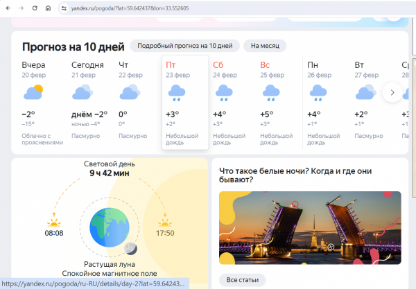Screen dimensions: 416x289
Task: Click the sunrise icon at 08:08
Action: 54,222
